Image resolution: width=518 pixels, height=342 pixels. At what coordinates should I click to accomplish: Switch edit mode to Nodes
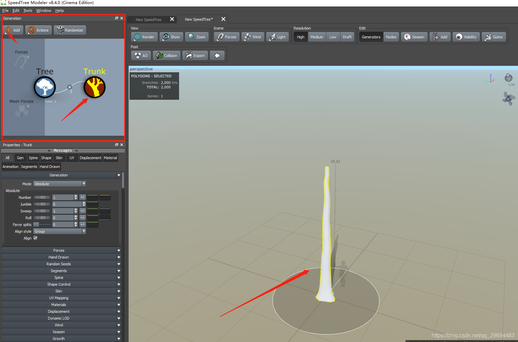[x=391, y=37]
